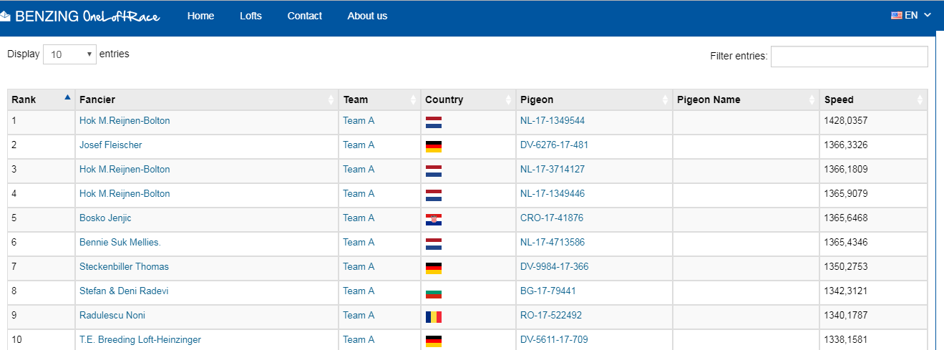This screenshot has height=350, width=944.
Task: Expand the EN language selector chevron
Action: coord(928,15)
